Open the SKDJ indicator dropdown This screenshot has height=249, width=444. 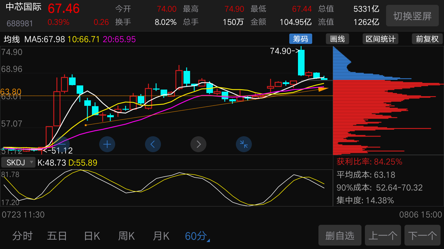18,162
